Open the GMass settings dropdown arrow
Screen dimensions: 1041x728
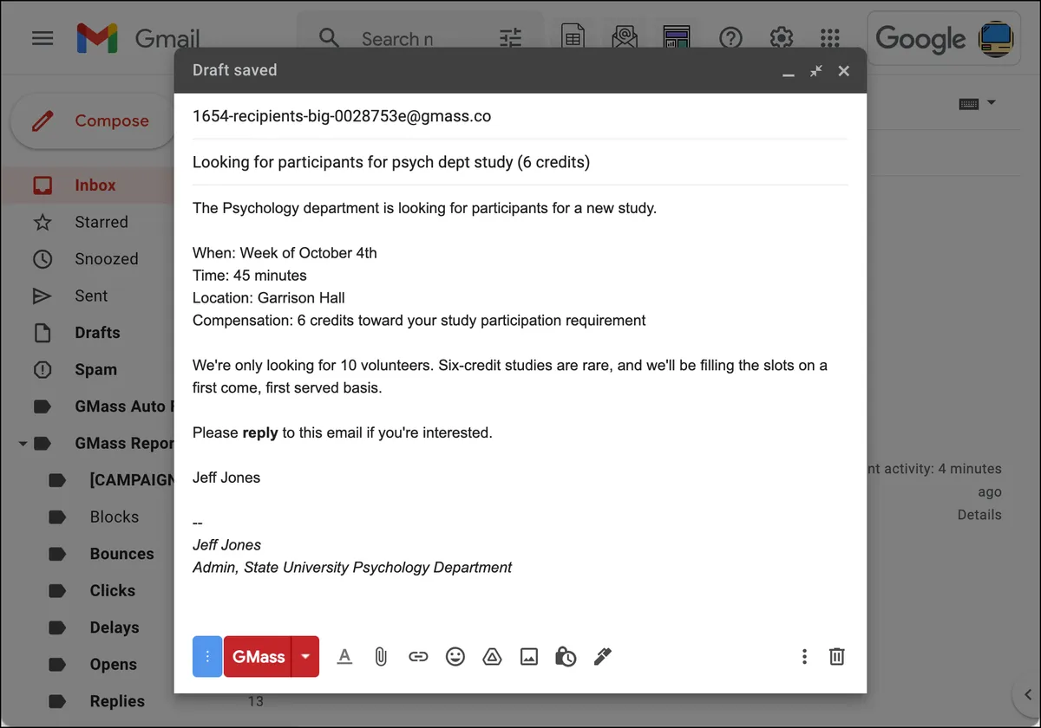[305, 656]
